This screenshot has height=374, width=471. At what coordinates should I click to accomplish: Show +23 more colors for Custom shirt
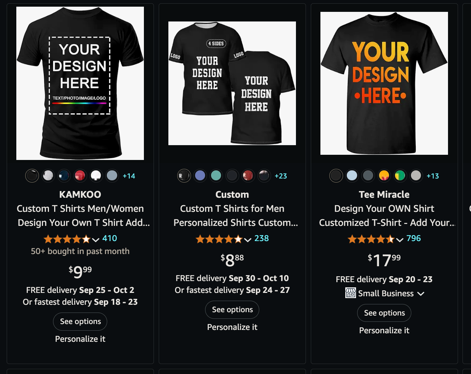pyautogui.click(x=281, y=176)
